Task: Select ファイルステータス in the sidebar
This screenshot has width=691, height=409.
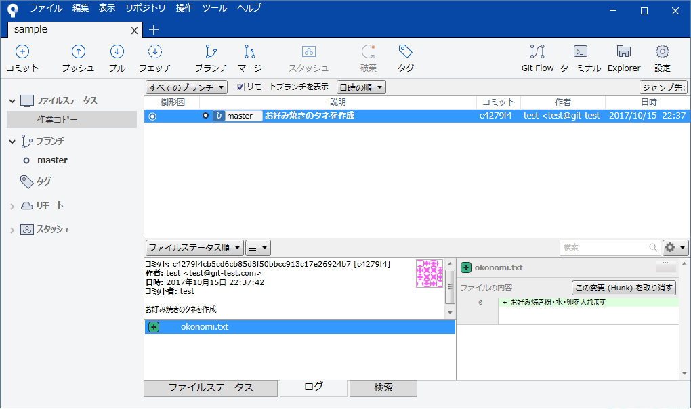Action: [66, 100]
